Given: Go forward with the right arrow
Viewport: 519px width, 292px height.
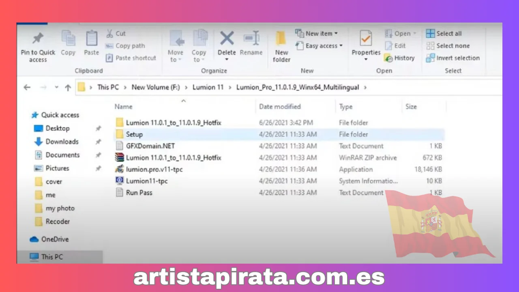Looking at the screenshot, I should coord(43,87).
